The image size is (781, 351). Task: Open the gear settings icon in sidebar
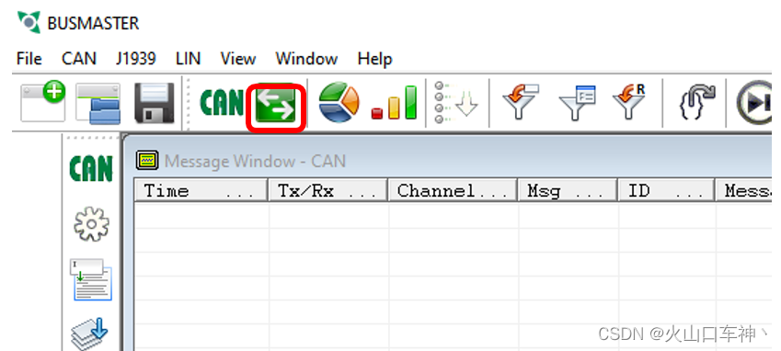(91, 224)
